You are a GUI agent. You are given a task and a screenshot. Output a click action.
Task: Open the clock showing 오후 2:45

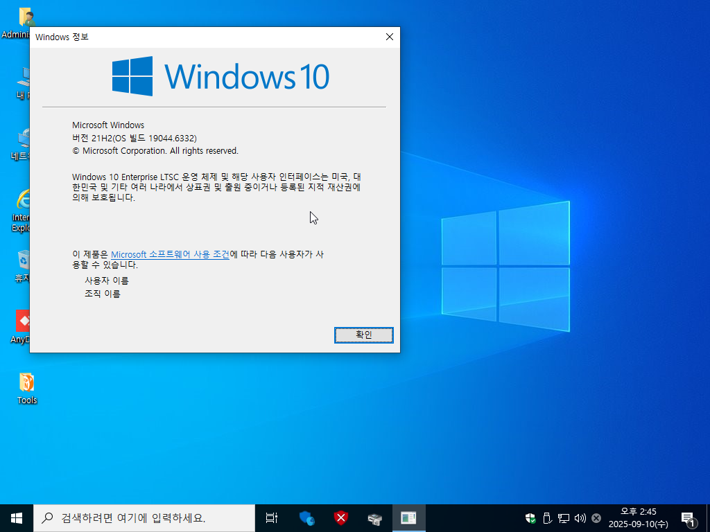point(638,518)
